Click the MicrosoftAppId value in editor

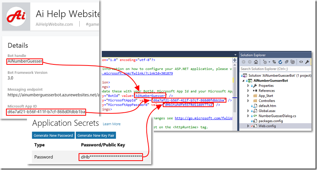point(189,100)
